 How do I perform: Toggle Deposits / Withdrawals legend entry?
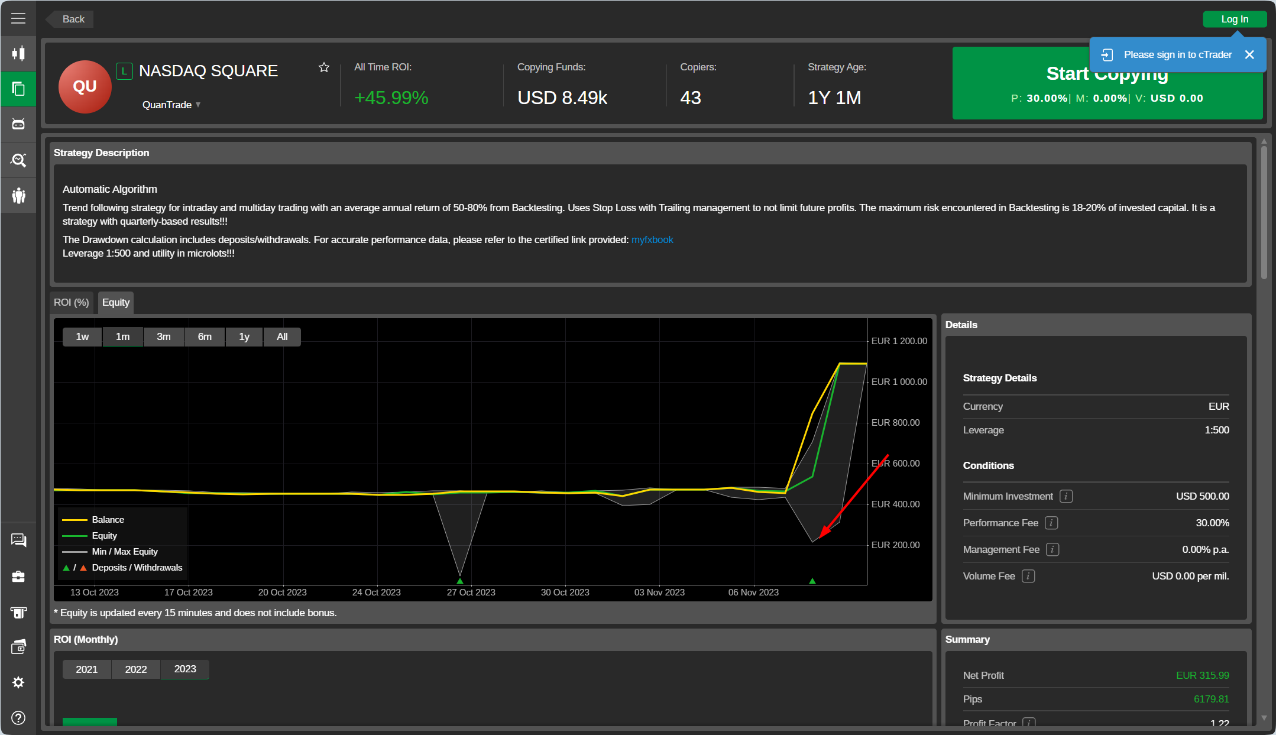point(122,568)
